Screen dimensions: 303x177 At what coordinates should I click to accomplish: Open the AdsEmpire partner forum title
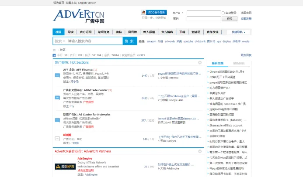[x=85, y=159]
